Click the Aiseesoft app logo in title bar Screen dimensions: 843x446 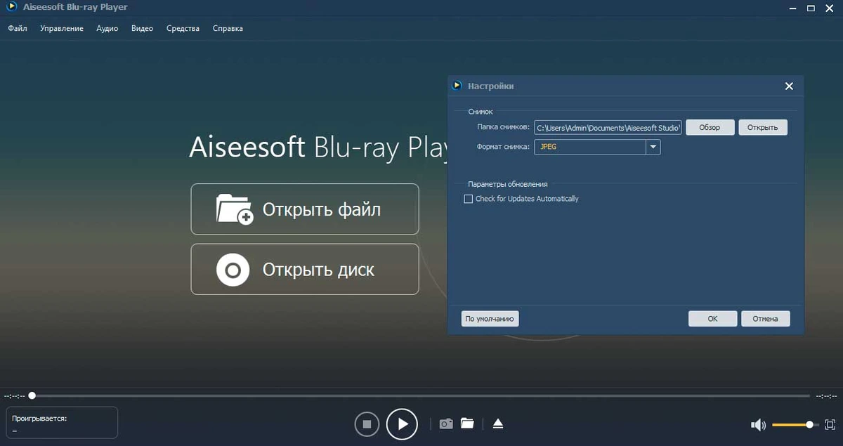[11, 8]
